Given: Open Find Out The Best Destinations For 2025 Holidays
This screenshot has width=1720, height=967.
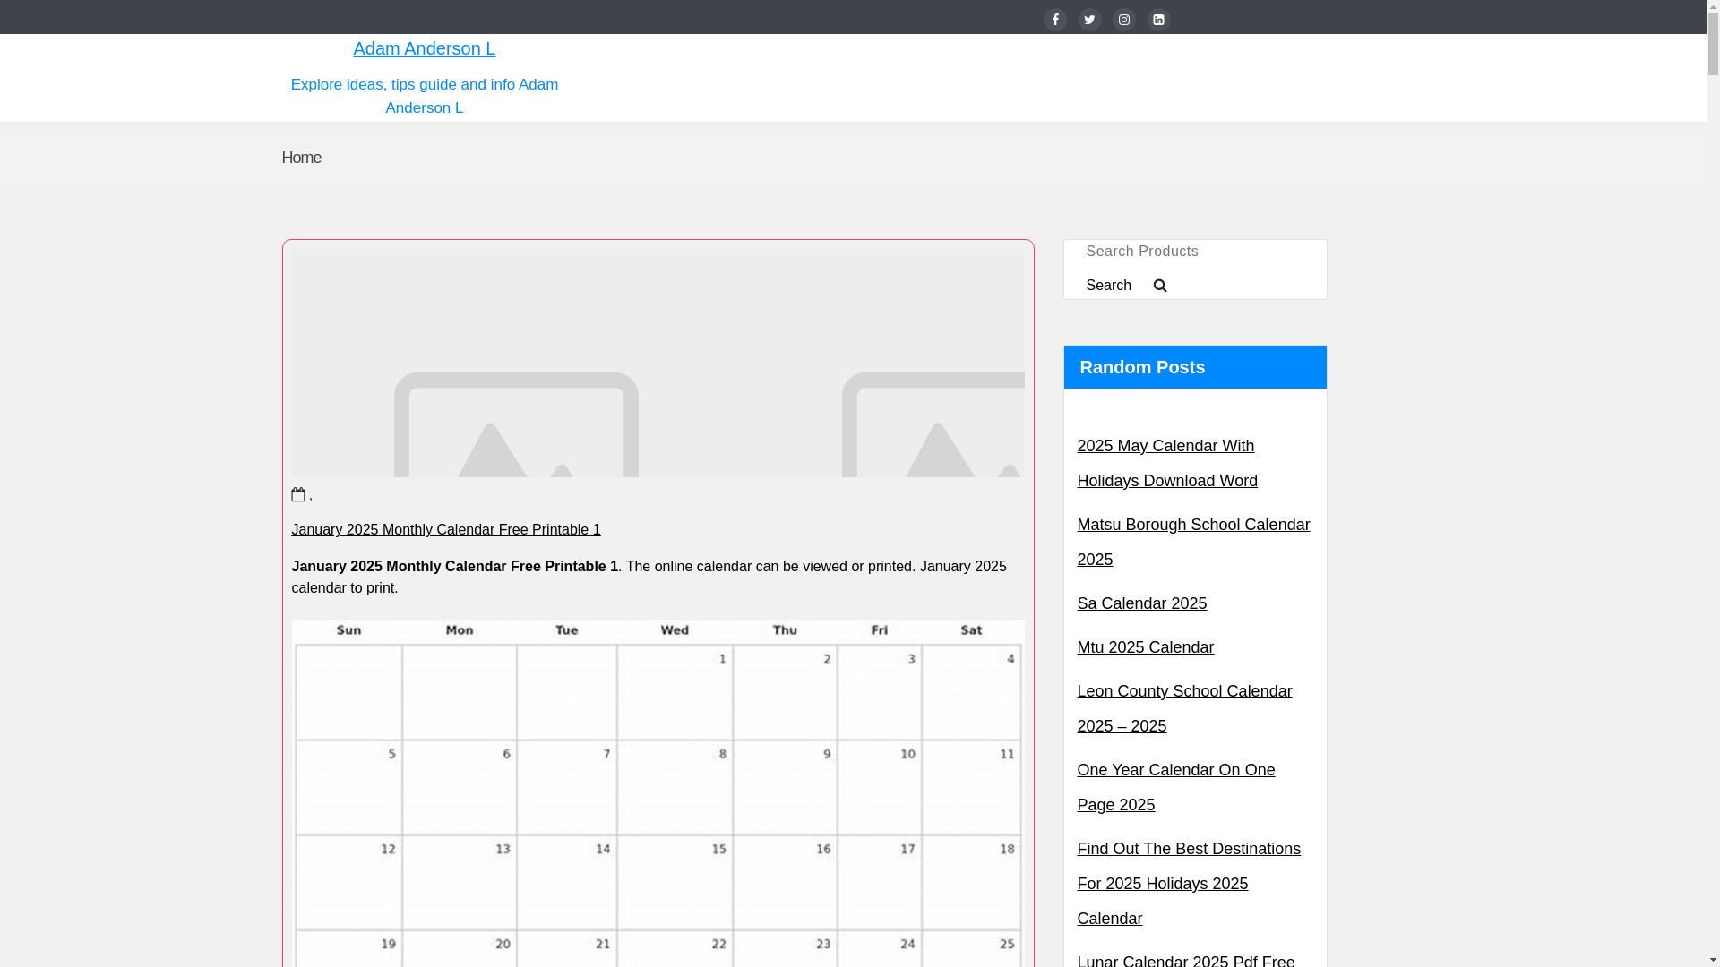Looking at the screenshot, I should [x=1189, y=884].
